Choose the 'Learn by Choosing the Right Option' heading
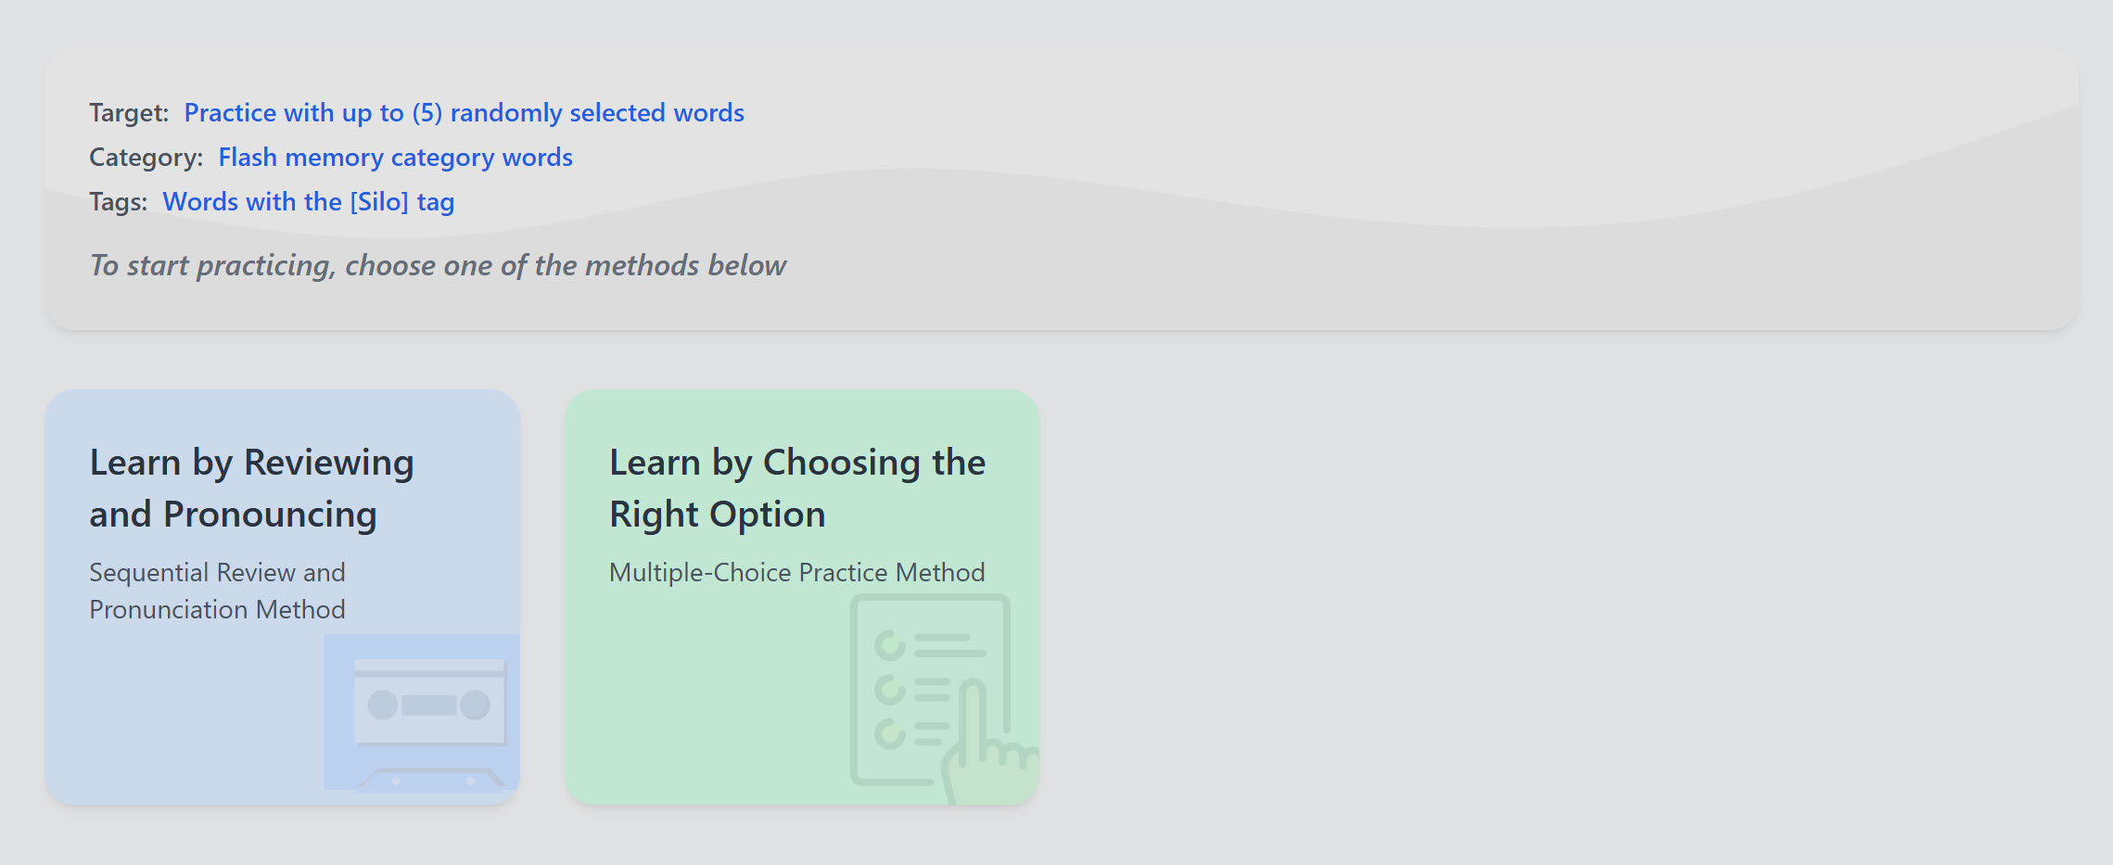Viewport: 2113px width, 865px height. [796, 489]
